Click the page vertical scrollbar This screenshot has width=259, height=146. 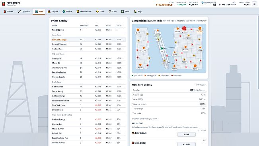click(258, 53)
